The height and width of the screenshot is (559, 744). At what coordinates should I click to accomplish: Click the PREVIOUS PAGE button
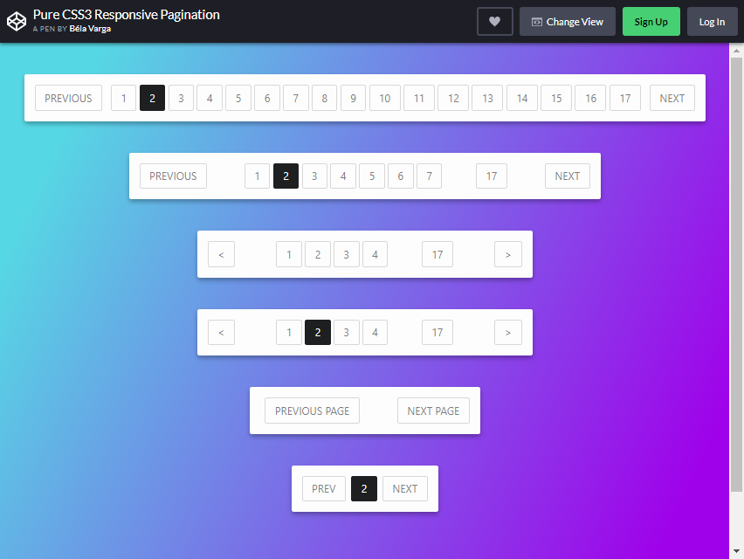click(313, 411)
